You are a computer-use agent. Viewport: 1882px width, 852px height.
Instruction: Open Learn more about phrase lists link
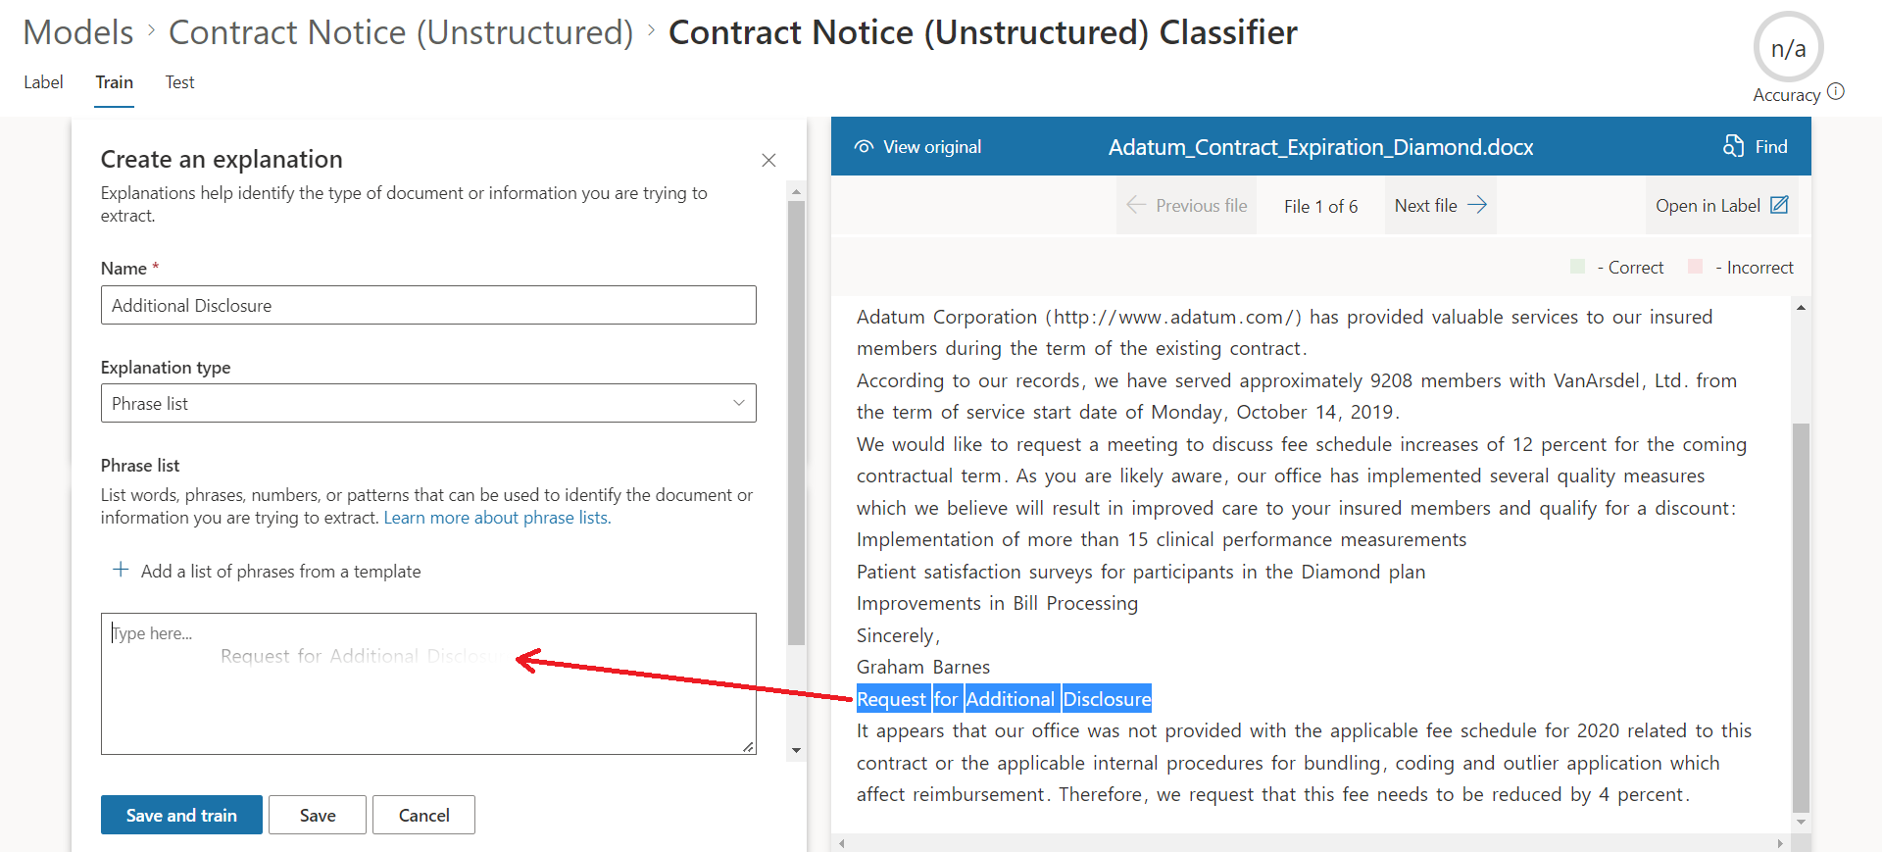click(497, 518)
